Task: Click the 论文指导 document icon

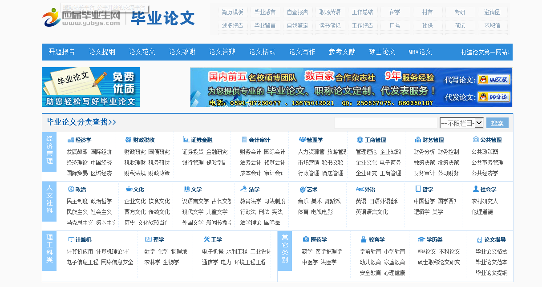Action: [x=479, y=239]
